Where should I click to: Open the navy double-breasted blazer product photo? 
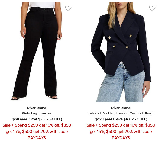[121, 52]
